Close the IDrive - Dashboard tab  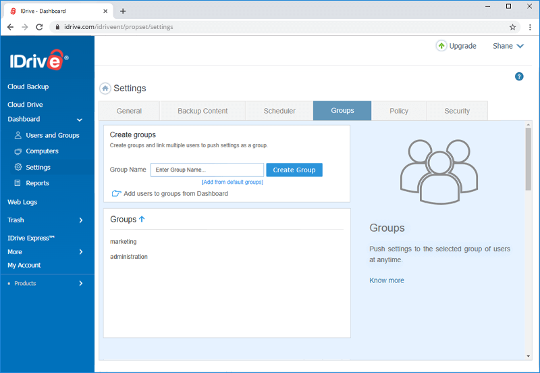[105, 11]
